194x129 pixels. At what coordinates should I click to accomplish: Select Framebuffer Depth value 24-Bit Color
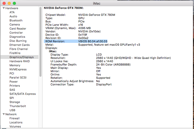point(113,64)
